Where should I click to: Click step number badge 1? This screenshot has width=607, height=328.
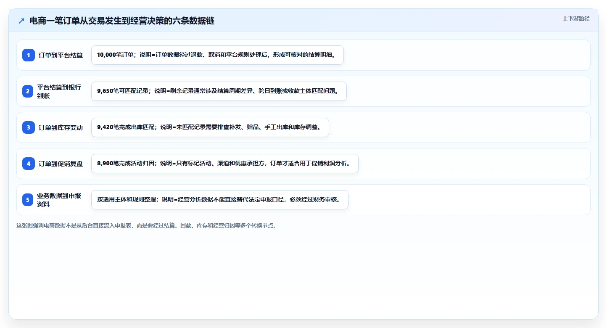(29, 55)
